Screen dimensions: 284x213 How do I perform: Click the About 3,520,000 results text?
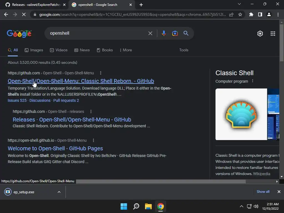pos(42,62)
